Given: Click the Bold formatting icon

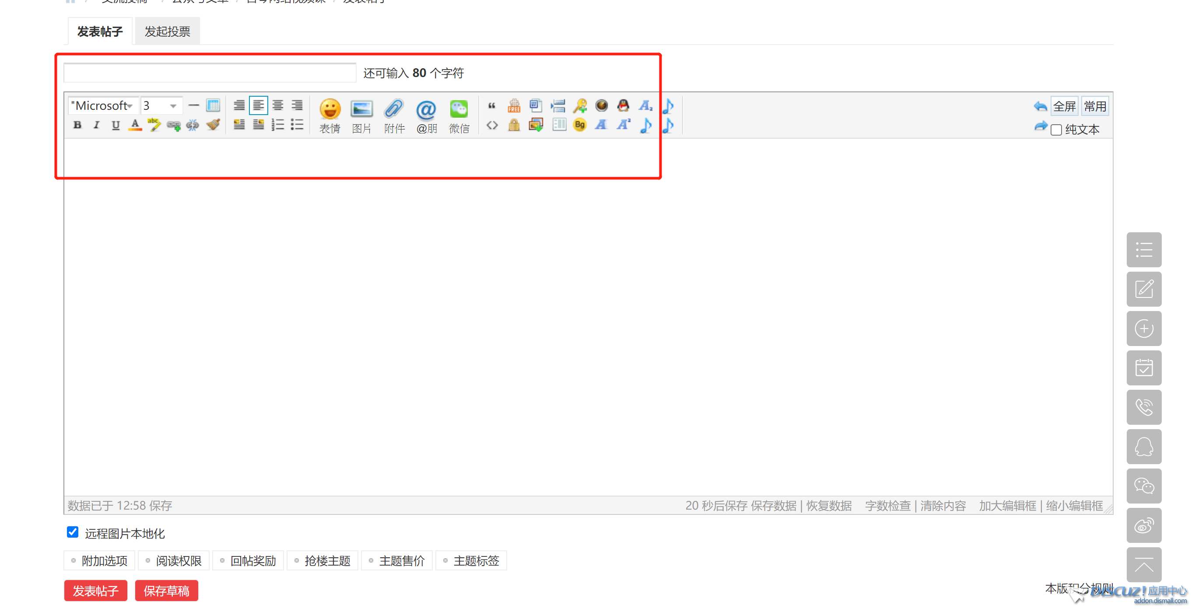Looking at the screenshot, I should (77, 125).
